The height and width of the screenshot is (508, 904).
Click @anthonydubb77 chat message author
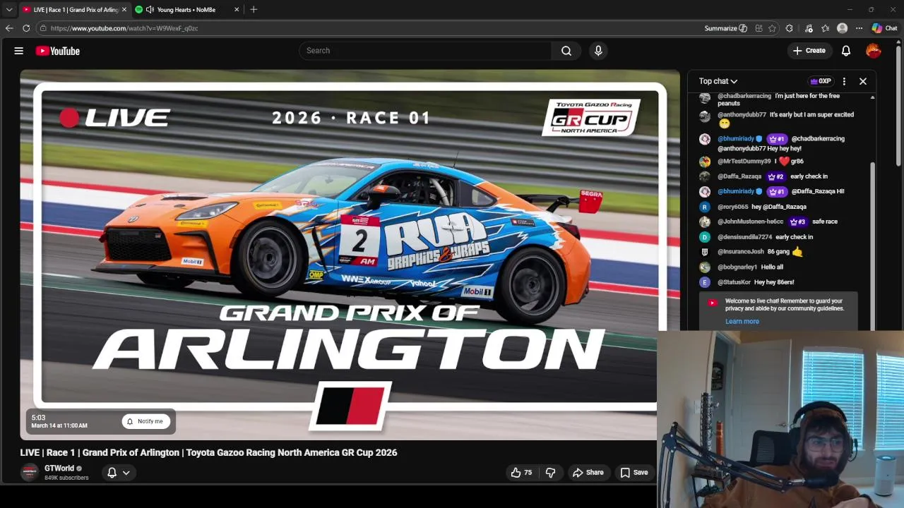pyautogui.click(x=742, y=114)
